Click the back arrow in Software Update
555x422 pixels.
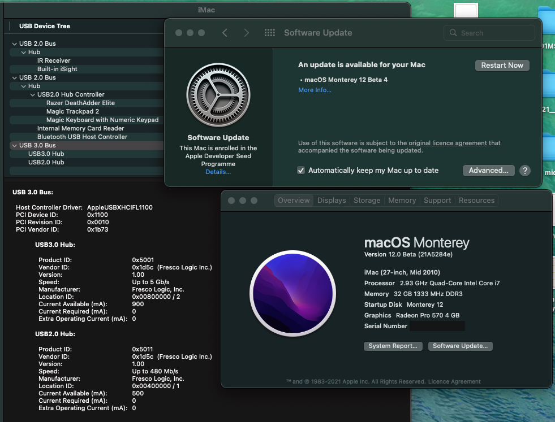click(225, 33)
